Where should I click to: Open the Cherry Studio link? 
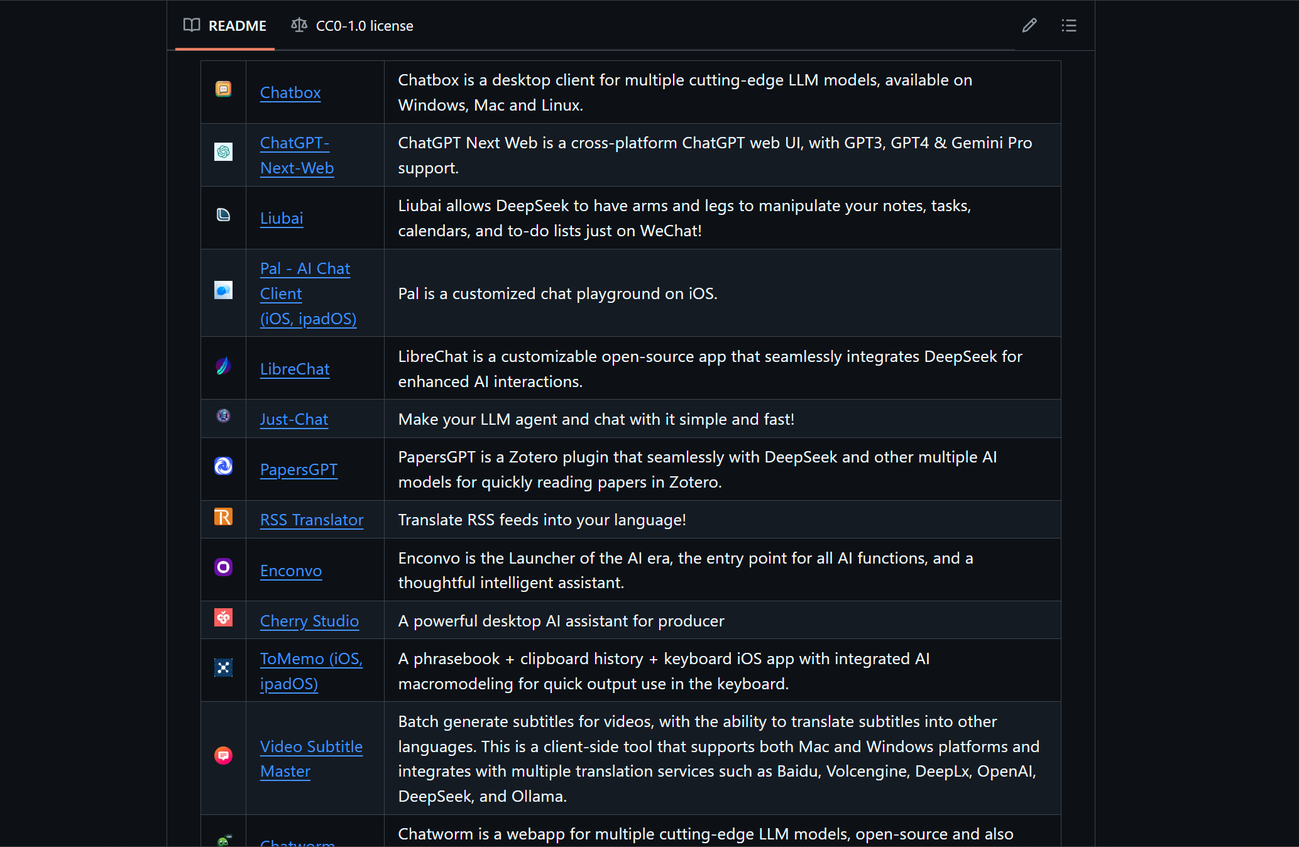tap(309, 621)
